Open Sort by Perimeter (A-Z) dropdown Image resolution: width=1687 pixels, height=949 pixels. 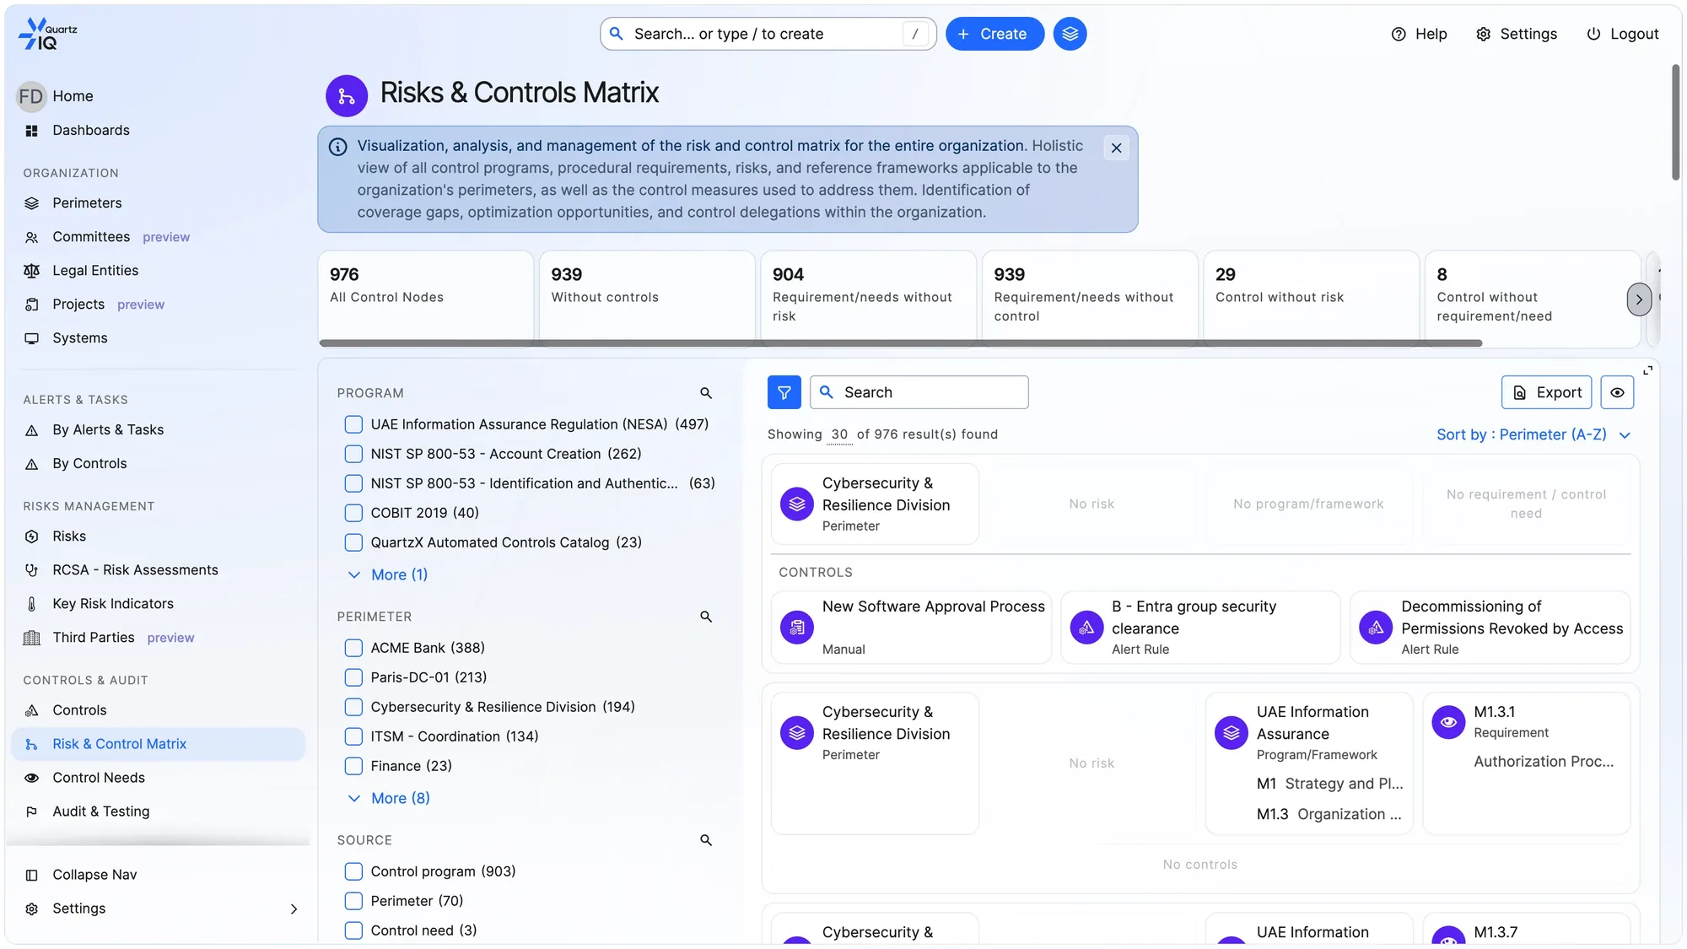pos(1533,434)
